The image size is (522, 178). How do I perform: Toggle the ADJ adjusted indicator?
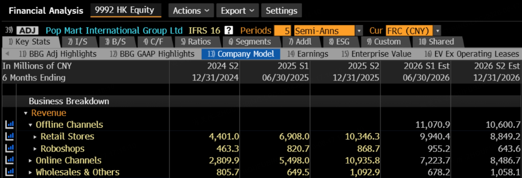28,31
